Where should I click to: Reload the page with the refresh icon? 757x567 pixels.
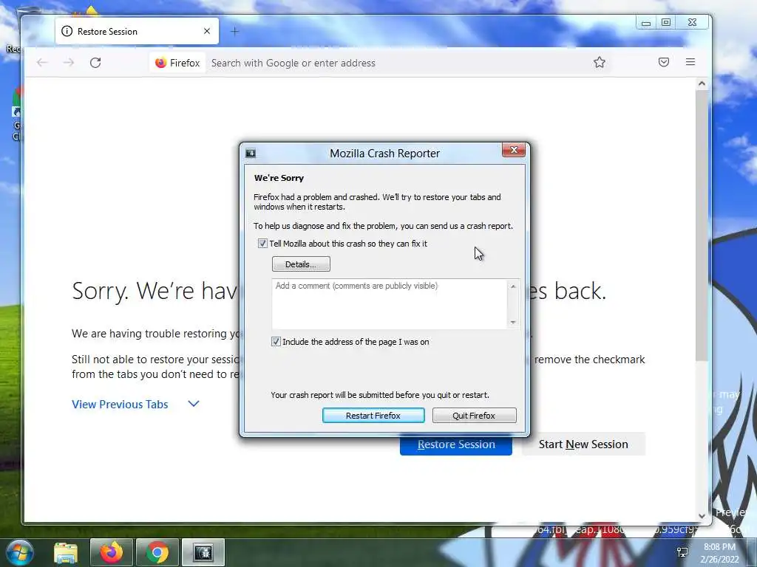(x=95, y=63)
